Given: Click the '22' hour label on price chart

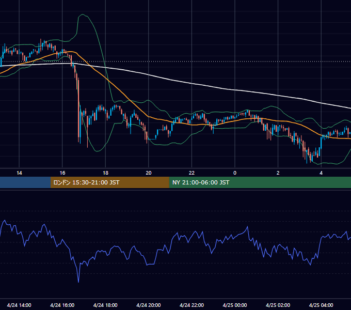Looking at the screenshot, I should click(x=192, y=173).
